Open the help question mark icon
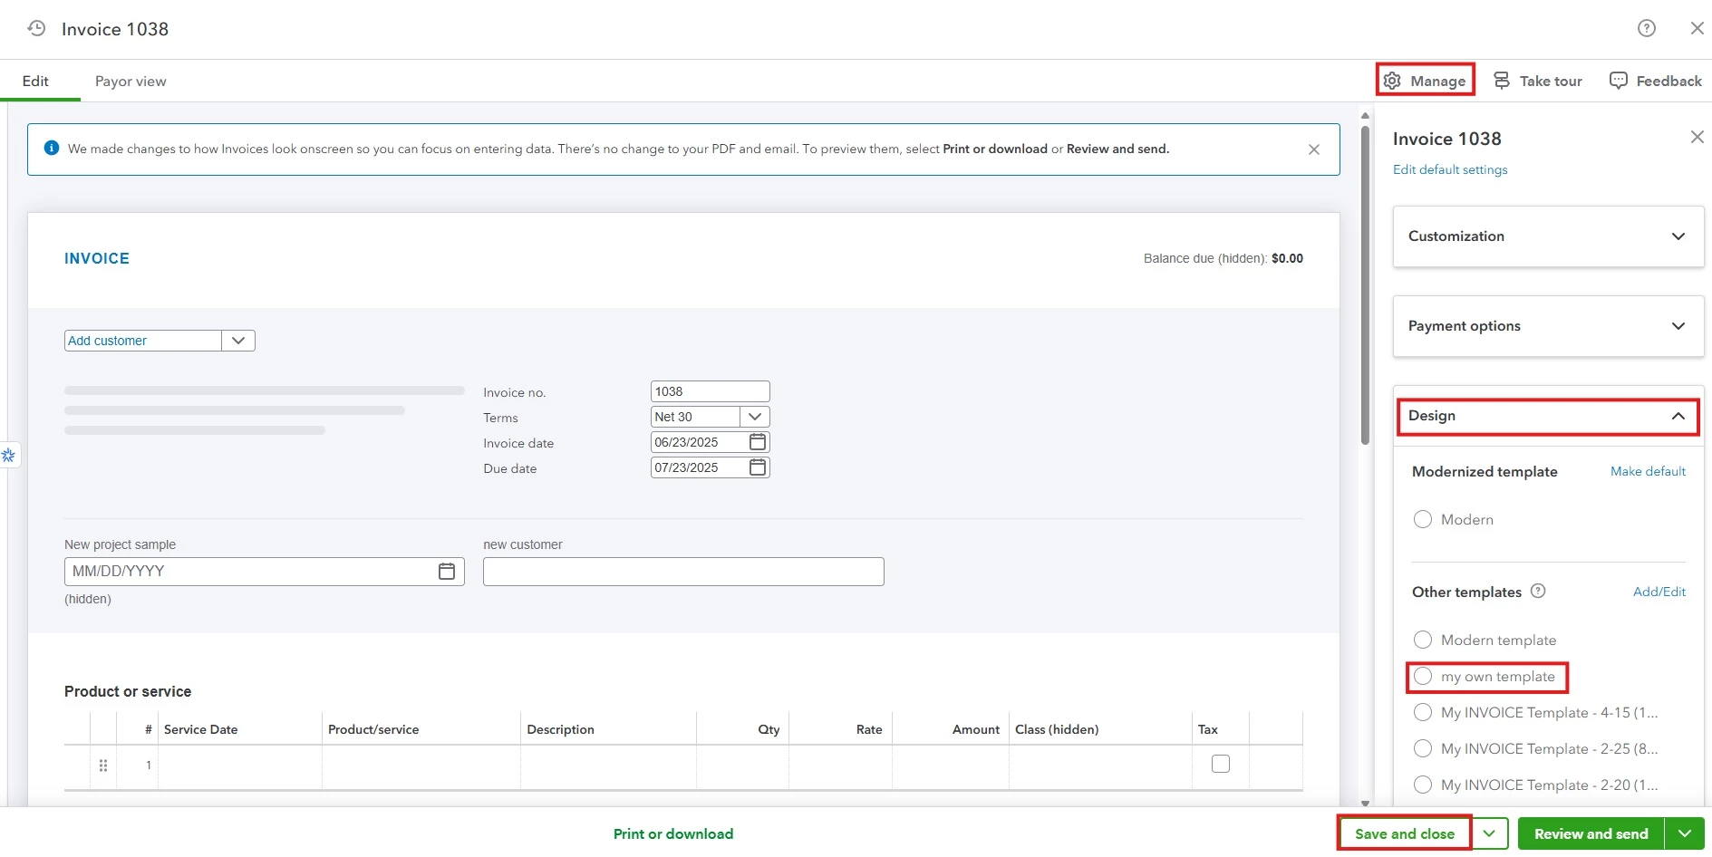Image resolution: width=1712 pixels, height=857 pixels. point(1647,28)
